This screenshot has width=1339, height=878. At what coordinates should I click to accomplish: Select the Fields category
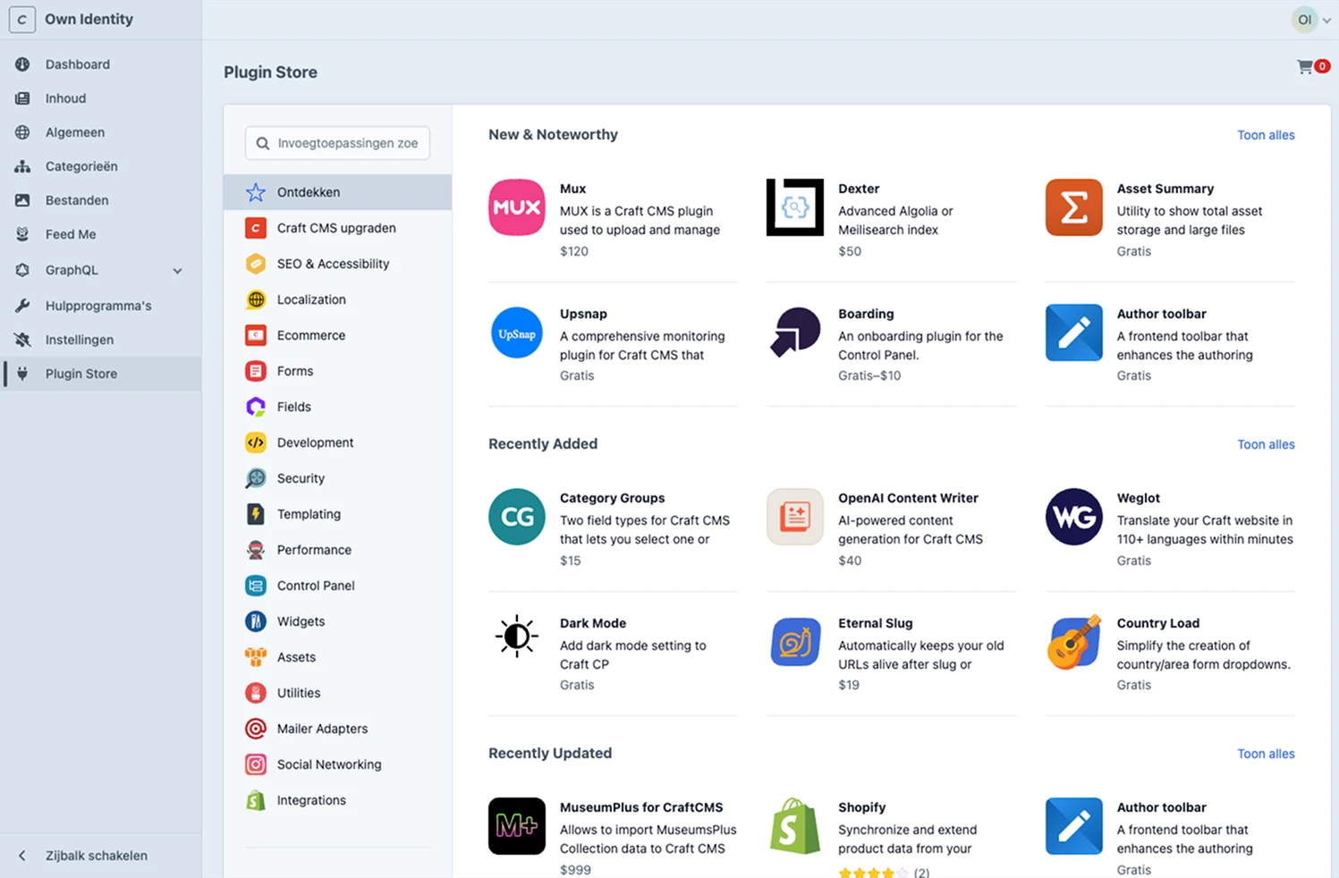pyautogui.click(x=337, y=407)
